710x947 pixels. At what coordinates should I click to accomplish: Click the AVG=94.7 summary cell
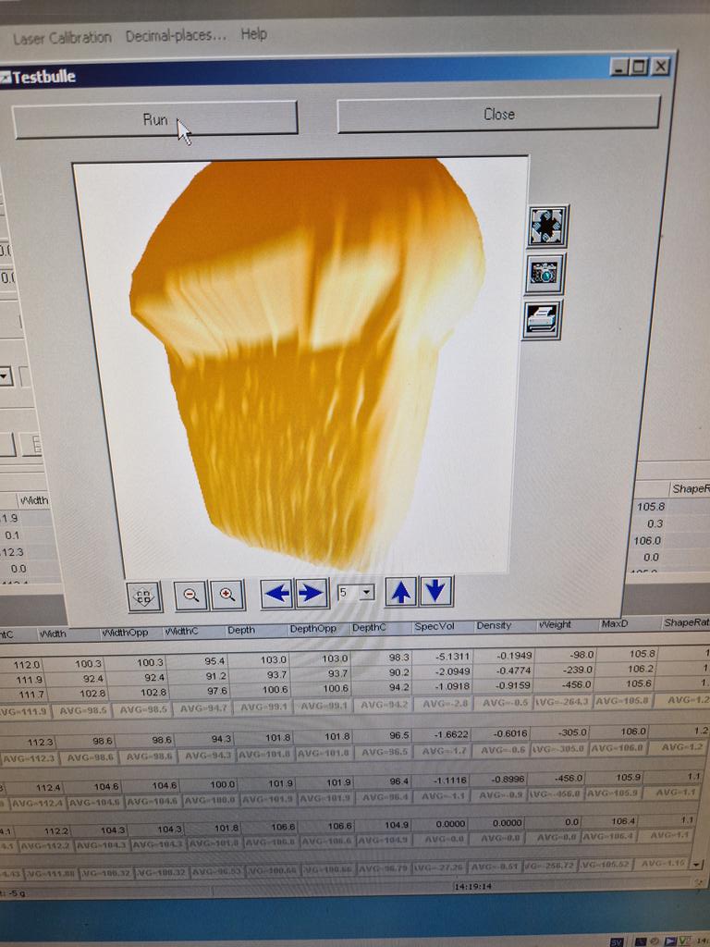click(x=202, y=708)
